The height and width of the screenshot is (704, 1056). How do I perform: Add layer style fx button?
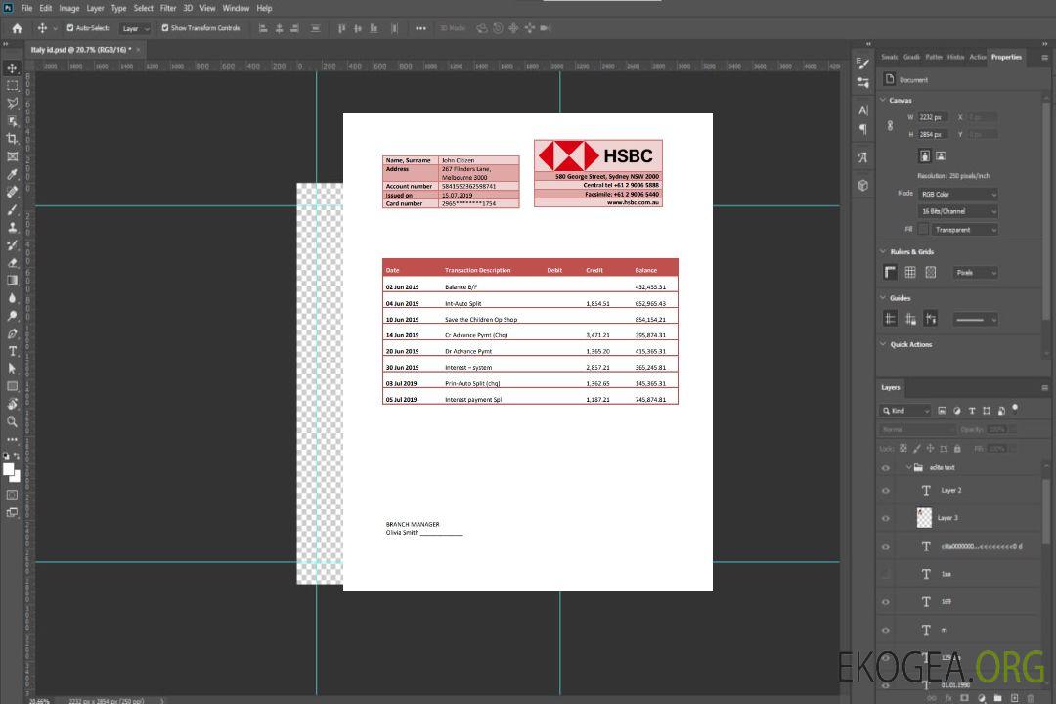(948, 698)
